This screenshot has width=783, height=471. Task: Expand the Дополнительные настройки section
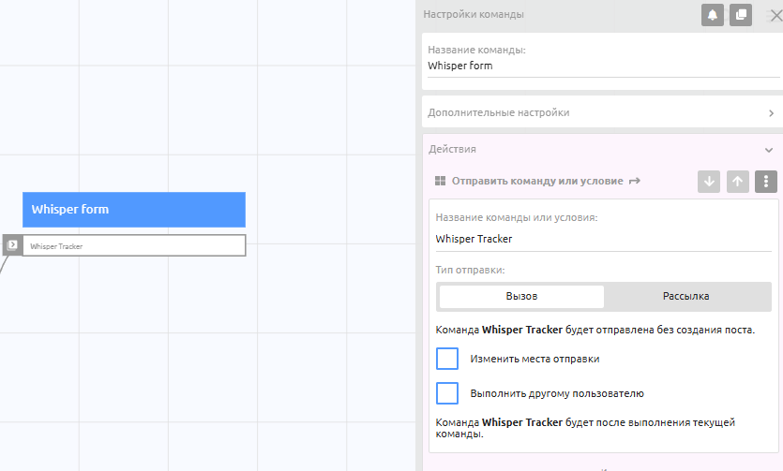tap(600, 112)
